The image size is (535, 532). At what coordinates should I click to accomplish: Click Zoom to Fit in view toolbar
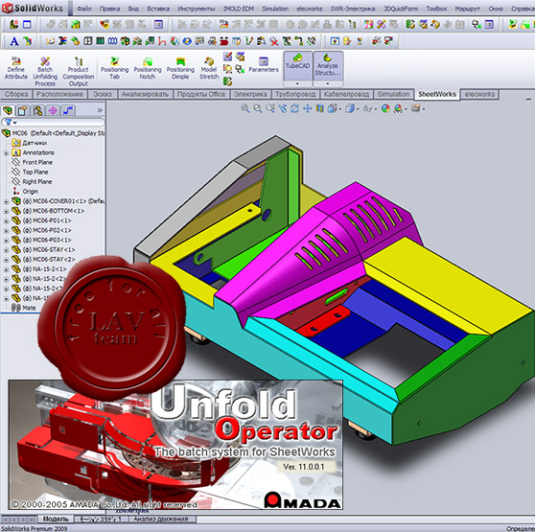(245, 108)
